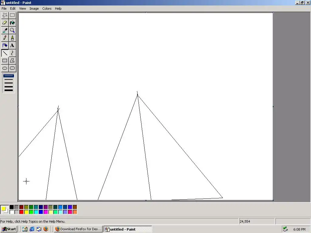Viewport: 311px width, 233px height.
Task: Pick the white color swatch
Action: [12, 212]
